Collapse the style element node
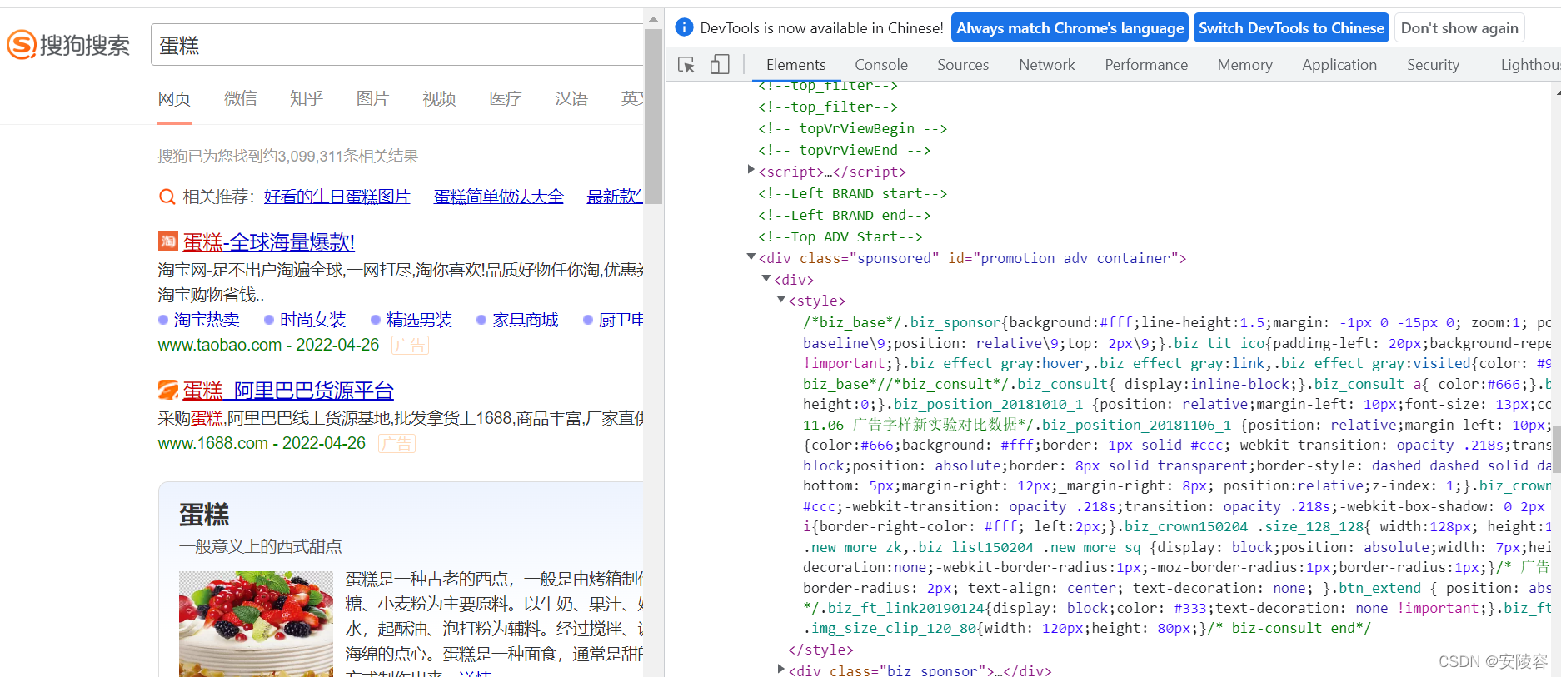This screenshot has width=1561, height=677. (781, 300)
